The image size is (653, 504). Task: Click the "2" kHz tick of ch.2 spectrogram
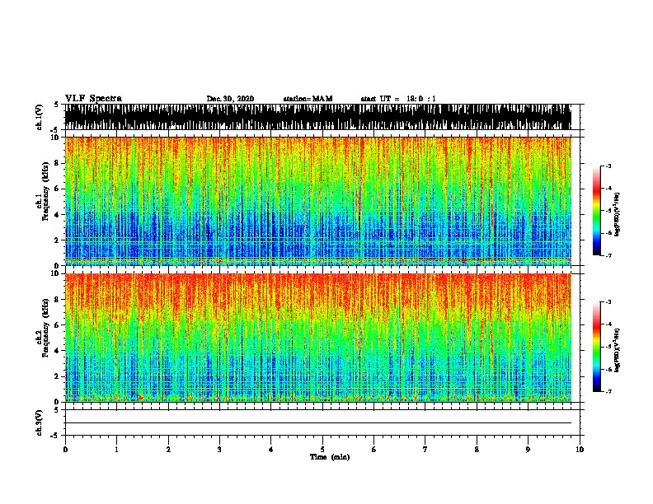pyautogui.click(x=59, y=376)
